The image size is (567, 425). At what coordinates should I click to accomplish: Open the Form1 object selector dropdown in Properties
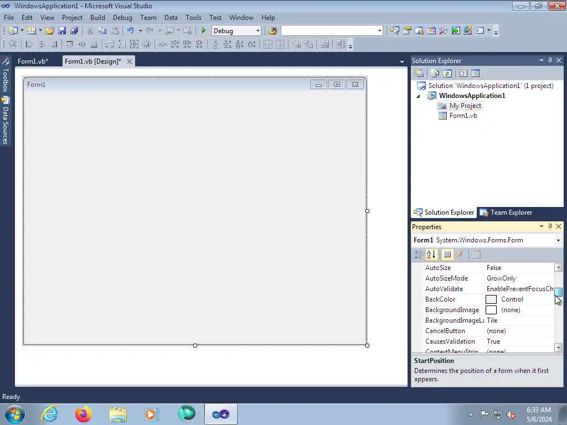(558, 240)
